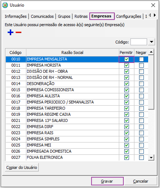Click code cell 0017
Screen dimensions: 160x188
click(x=16, y=102)
